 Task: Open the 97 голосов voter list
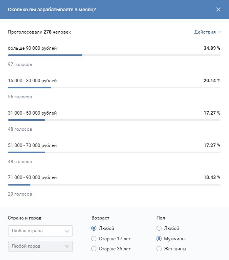20,64
